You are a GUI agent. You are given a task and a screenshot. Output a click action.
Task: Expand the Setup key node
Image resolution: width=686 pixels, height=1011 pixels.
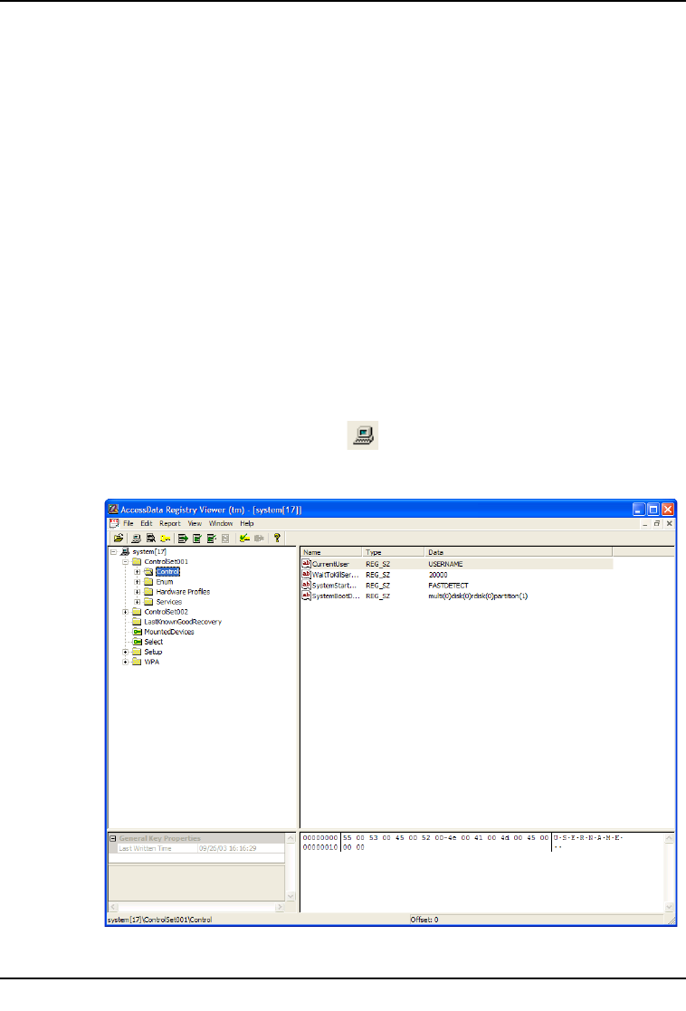126,652
